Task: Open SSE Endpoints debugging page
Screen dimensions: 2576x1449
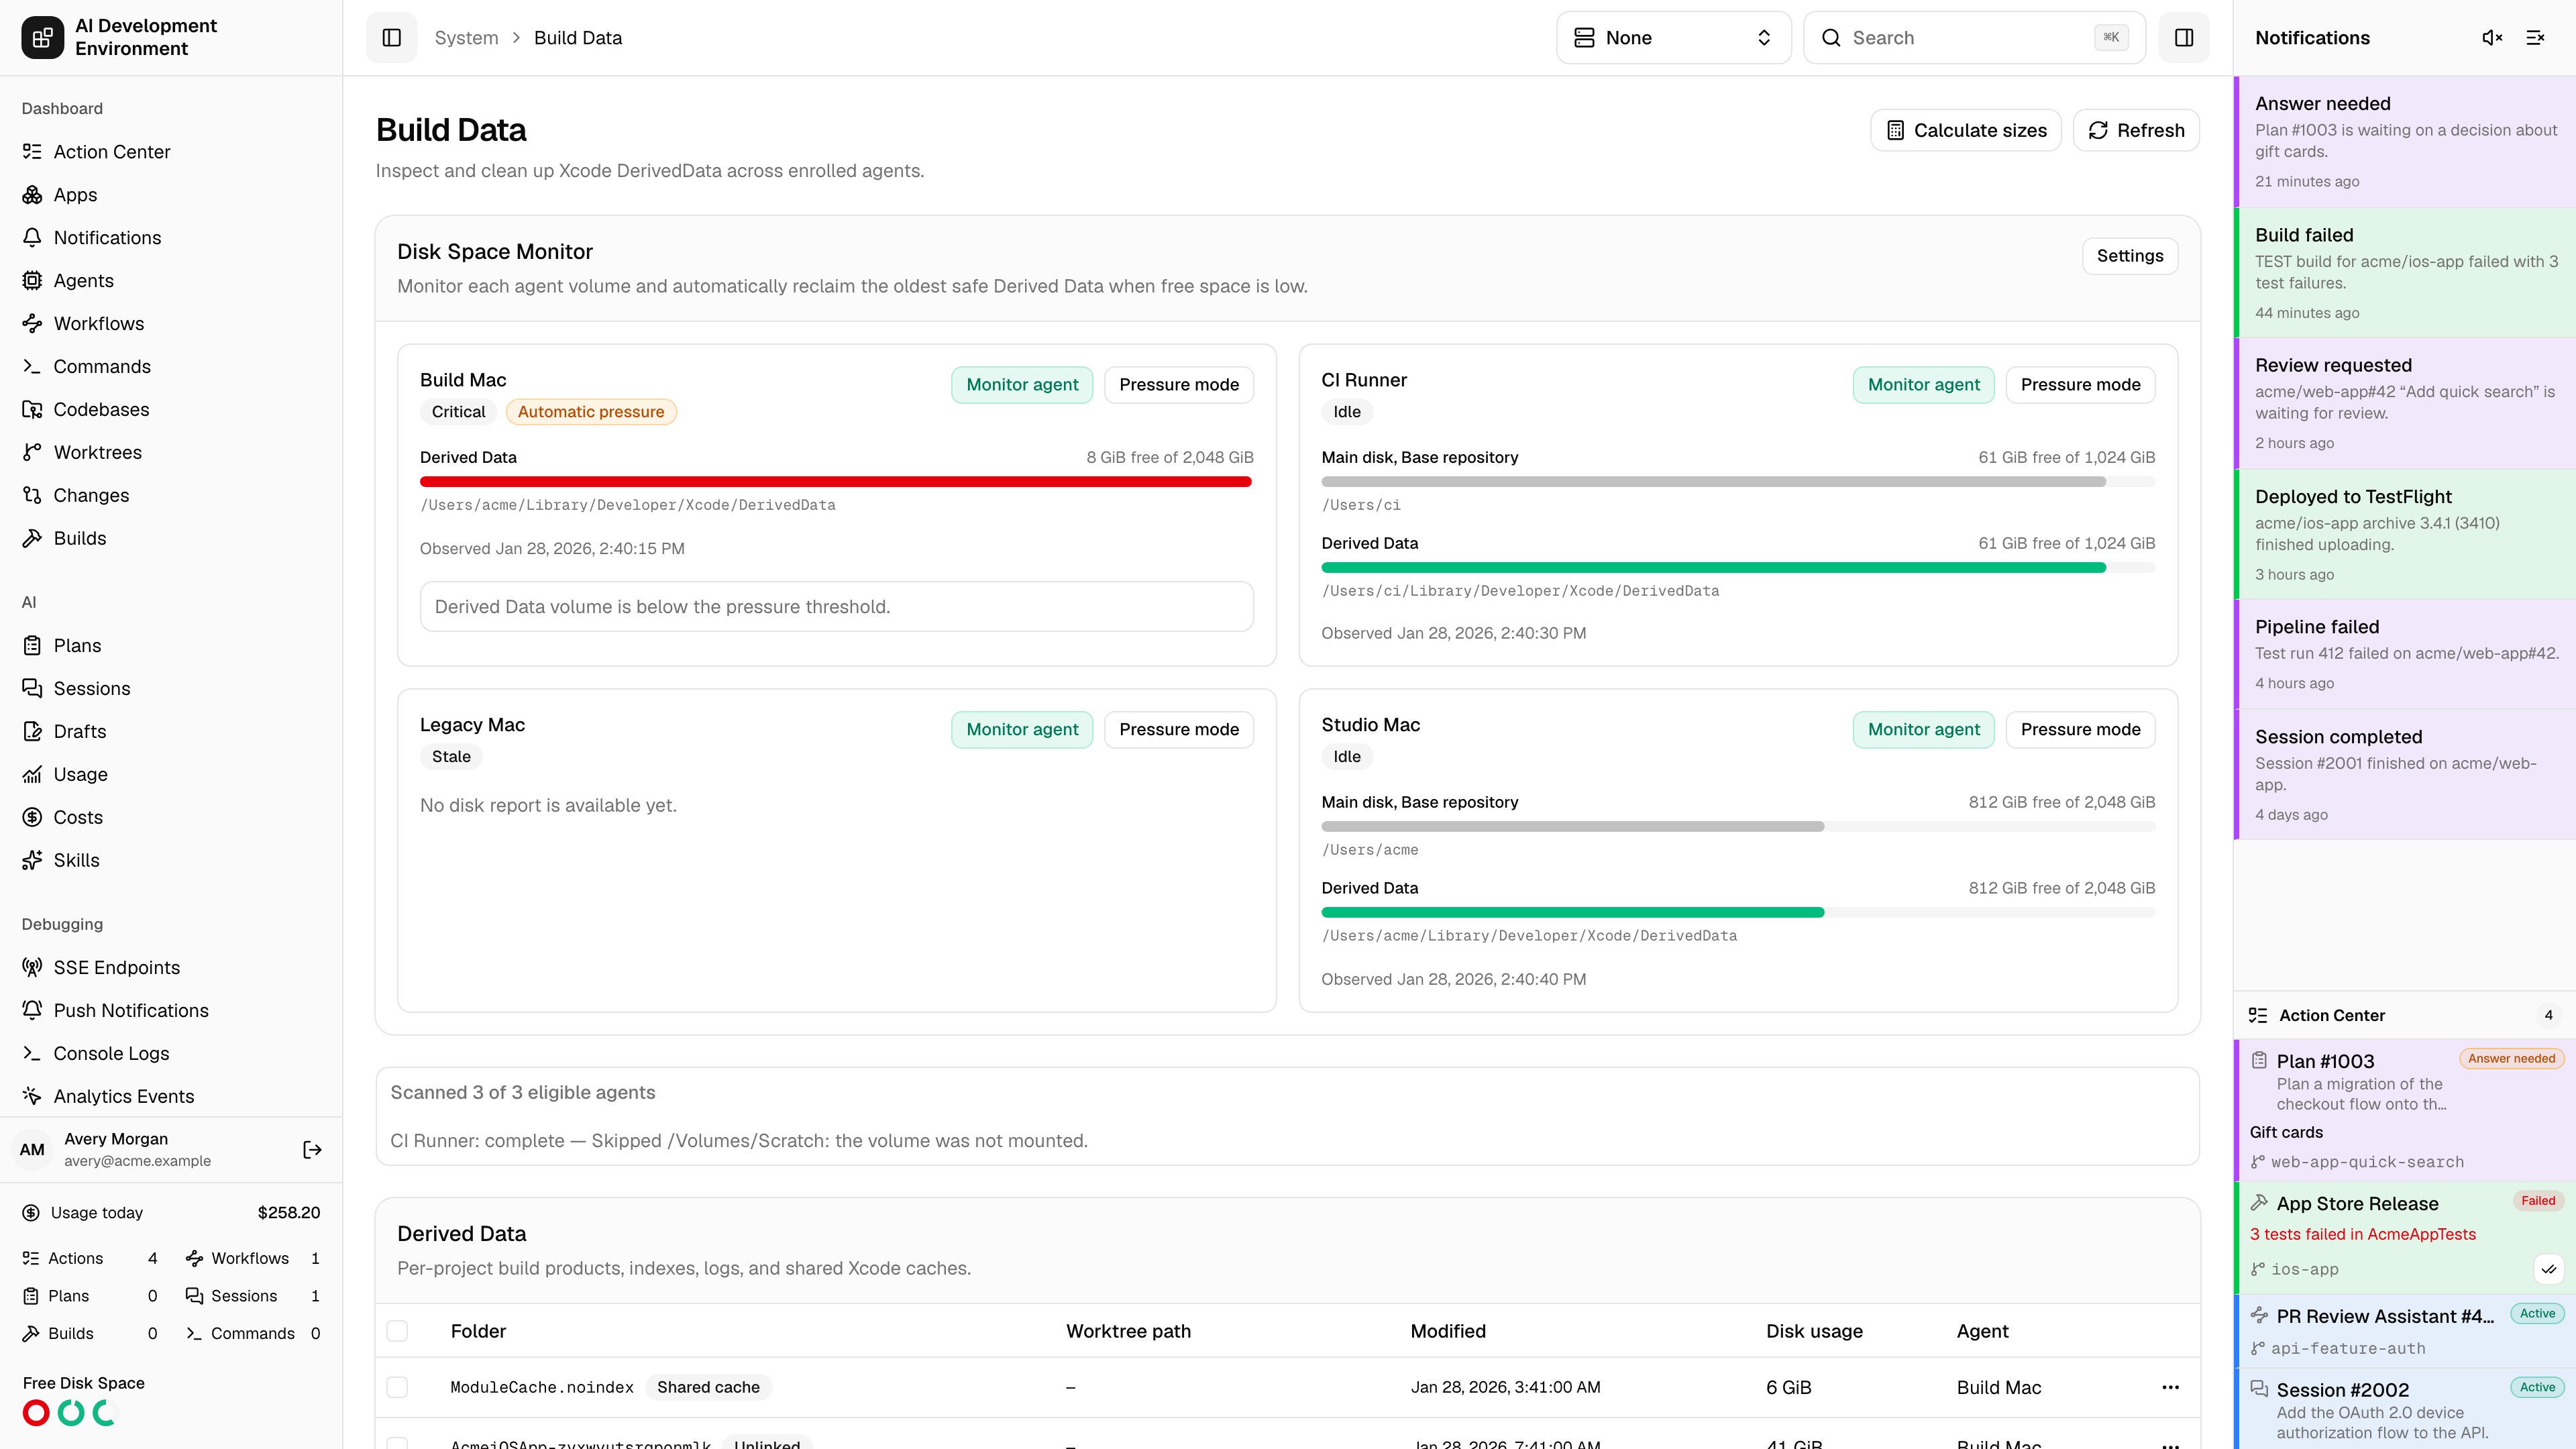Action: click(171, 968)
